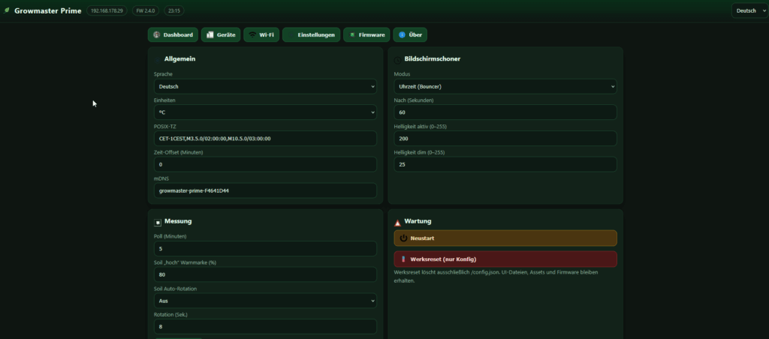Screen dimensions: 769x339
Task: Go to the Wi-Fi tab
Action: [x=261, y=34]
